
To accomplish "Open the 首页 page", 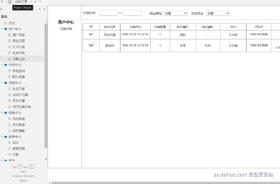I will [12, 23].
